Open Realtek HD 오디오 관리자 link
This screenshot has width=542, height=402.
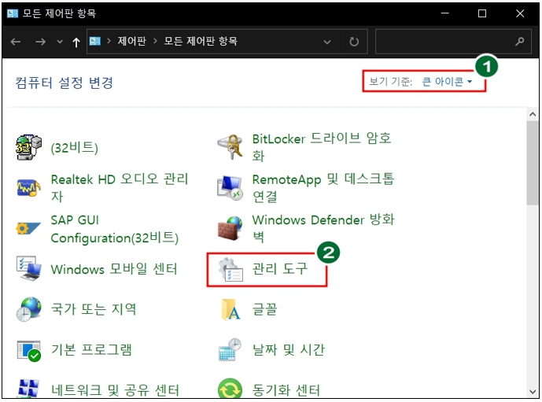point(120,188)
